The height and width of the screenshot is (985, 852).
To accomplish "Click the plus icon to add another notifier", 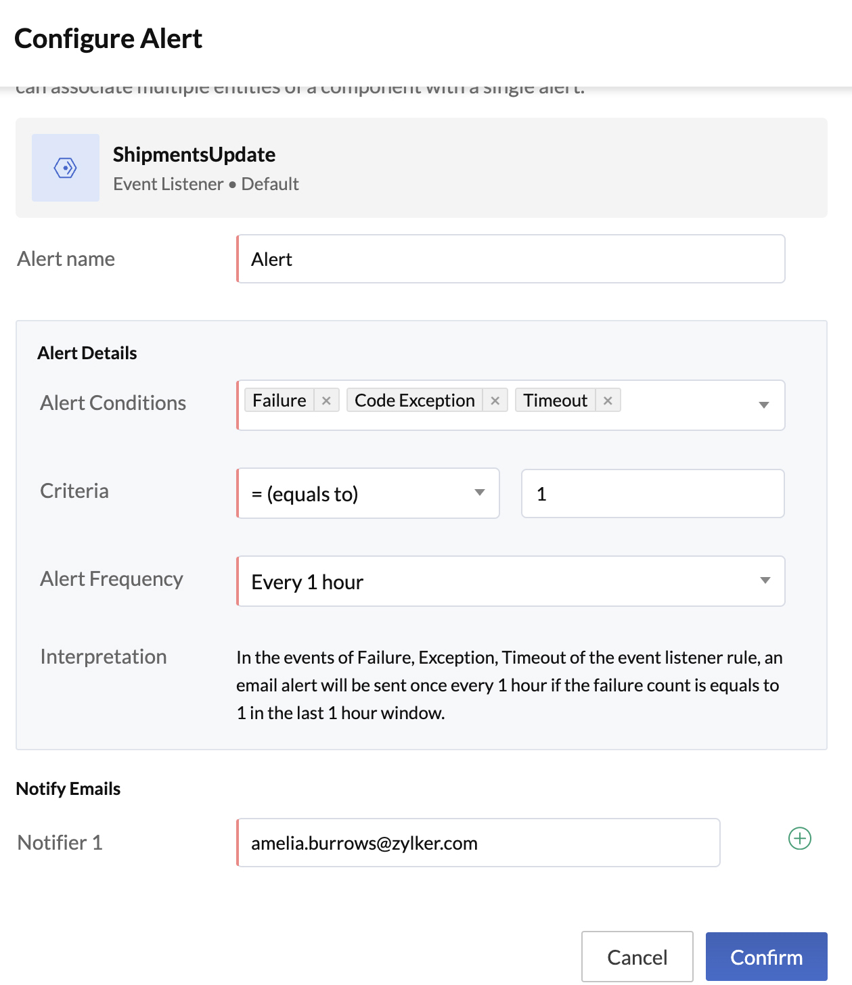I will (799, 839).
